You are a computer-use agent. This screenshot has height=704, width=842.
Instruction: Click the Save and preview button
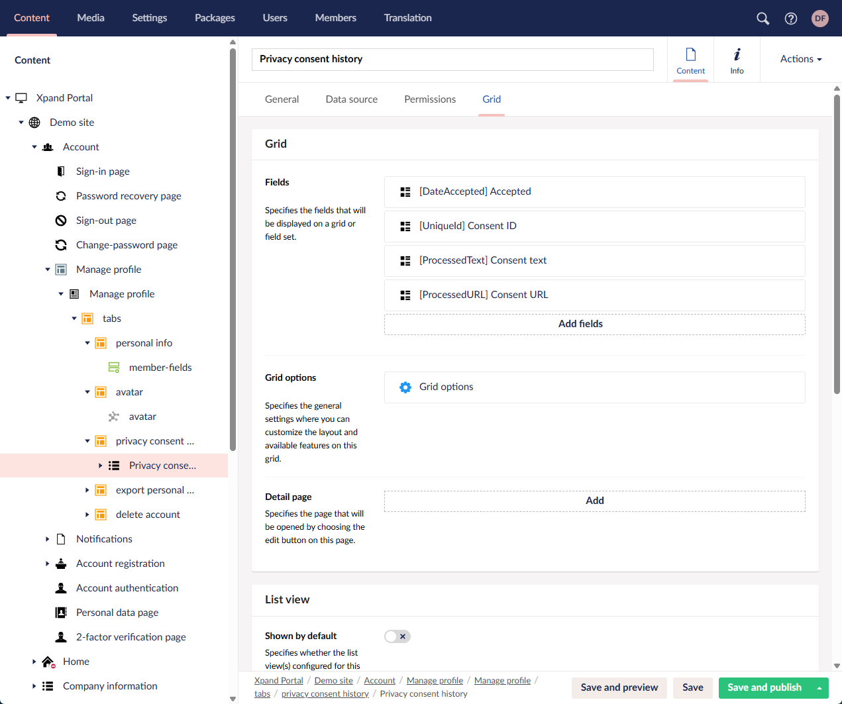pyautogui.click(x=619, y=687)
